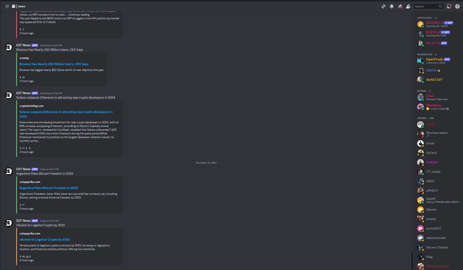
Task: Open the Threads panel icon
Action: [x=383, y=6]
